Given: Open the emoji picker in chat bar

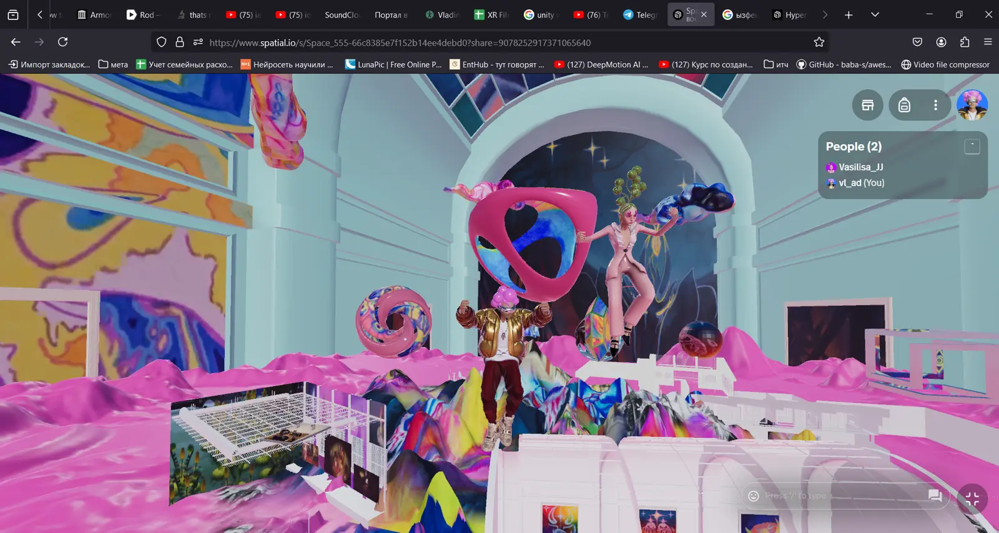Looking at the screenshot, I should pos(754,496).
